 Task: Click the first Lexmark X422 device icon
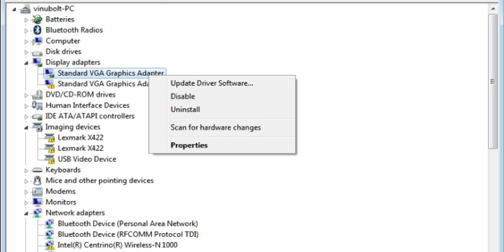tap(50, 138)
